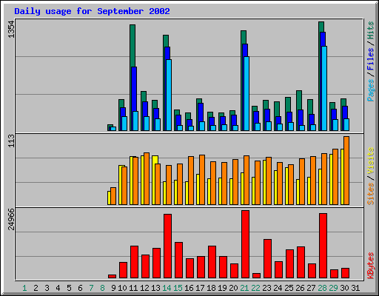Click the red KBytes bar for day 28
379x296 pixels.
(323, 246)
